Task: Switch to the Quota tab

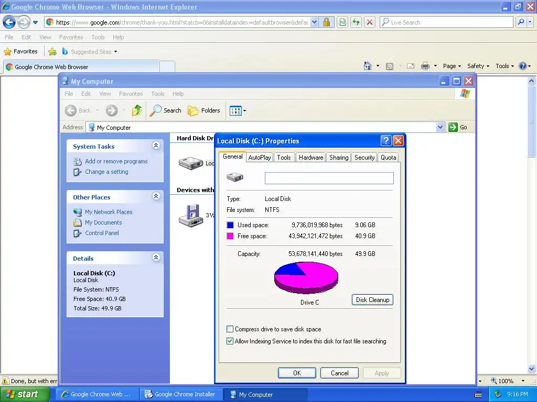Action: pyautogui.click(x=389, y=157)
